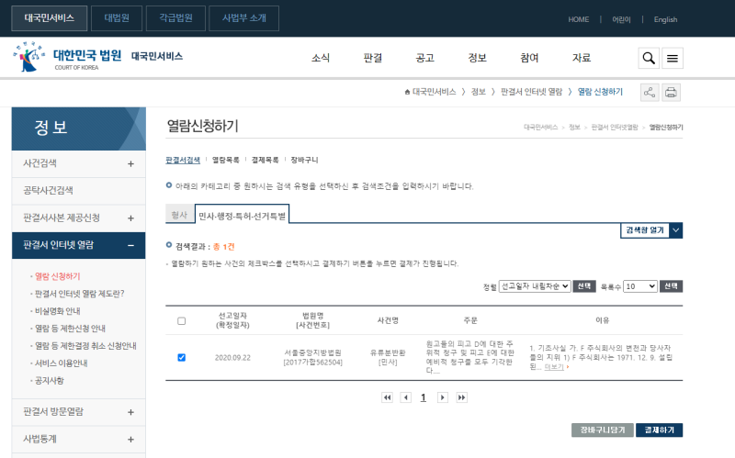This screenshot has height=458, width=735.
Task: Click the share icon
Action: point(650,93)
